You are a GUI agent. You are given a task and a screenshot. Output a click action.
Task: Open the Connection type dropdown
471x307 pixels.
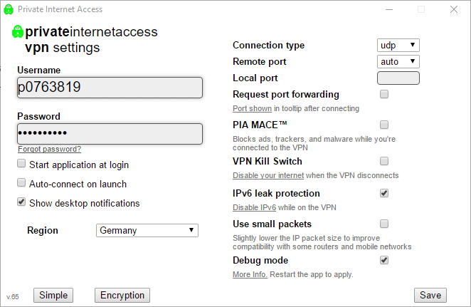(398, 45)
